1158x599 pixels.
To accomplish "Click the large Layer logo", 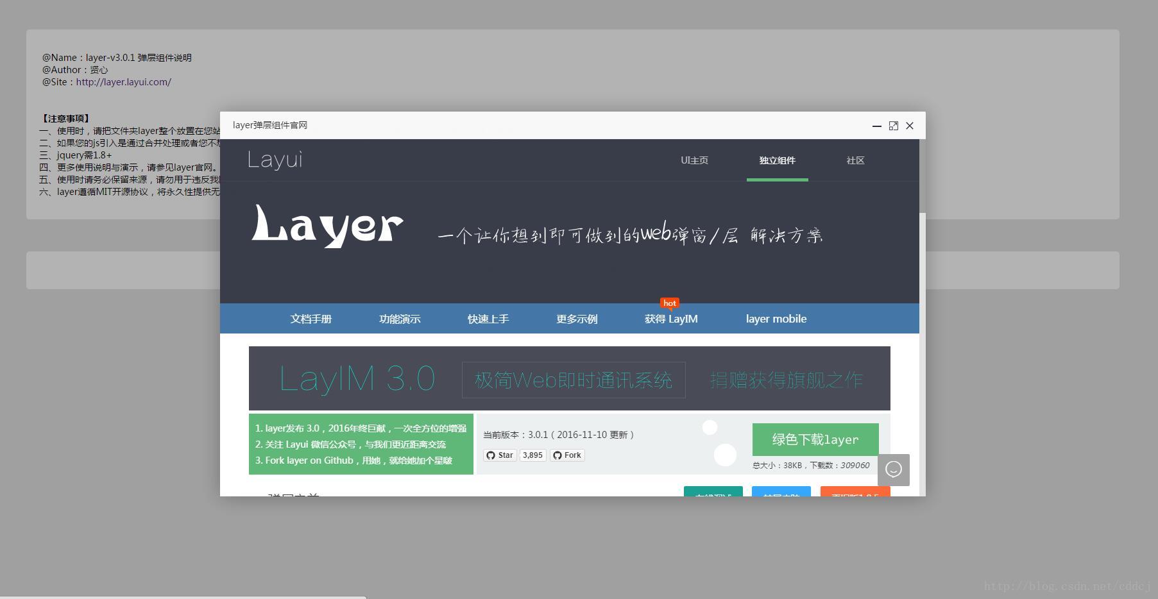I will coord(327,226).
